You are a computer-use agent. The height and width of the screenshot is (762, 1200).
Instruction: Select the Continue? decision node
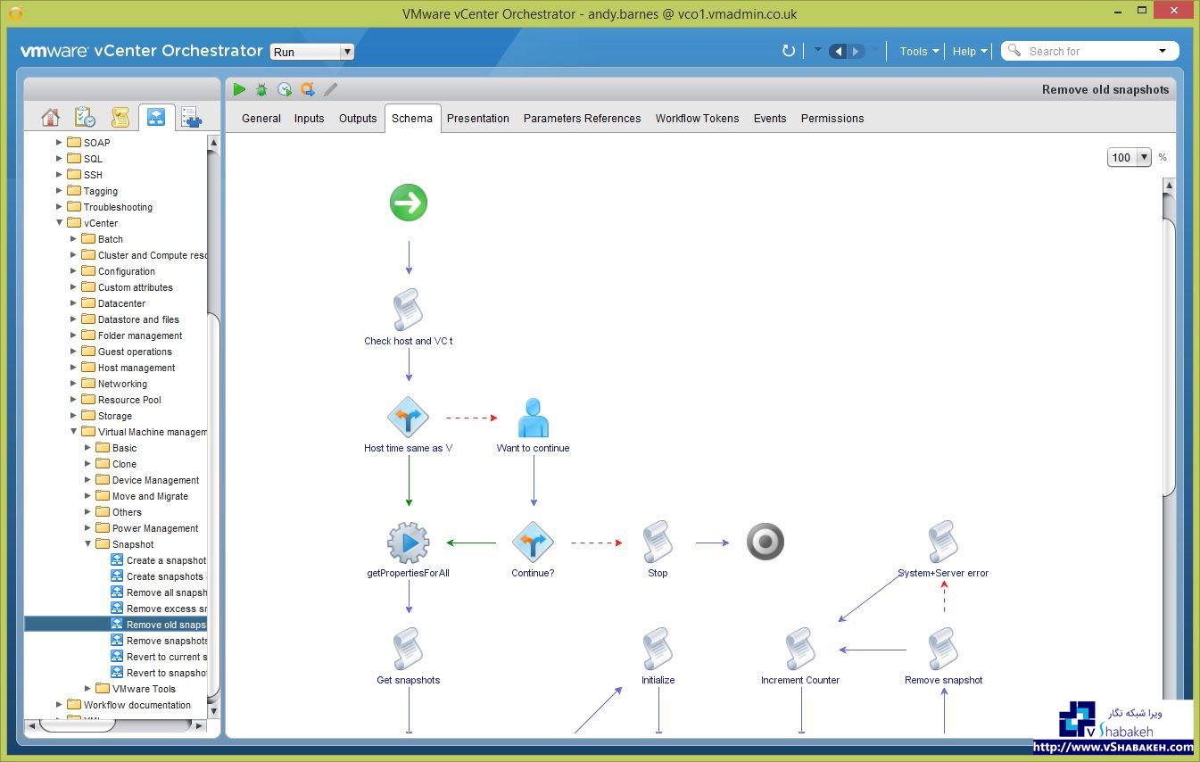[534, 542]
